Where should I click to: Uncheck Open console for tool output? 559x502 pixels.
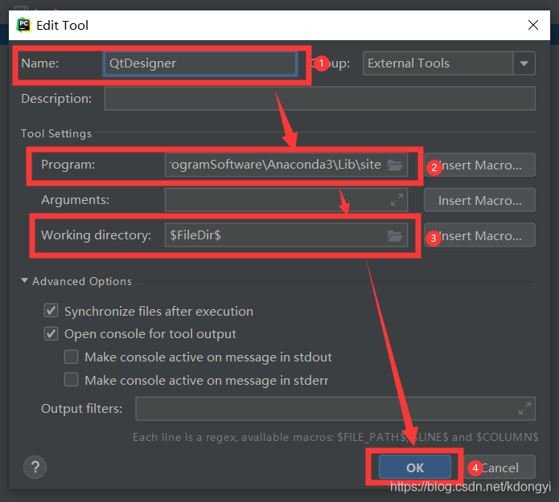[x=51, y=333]
